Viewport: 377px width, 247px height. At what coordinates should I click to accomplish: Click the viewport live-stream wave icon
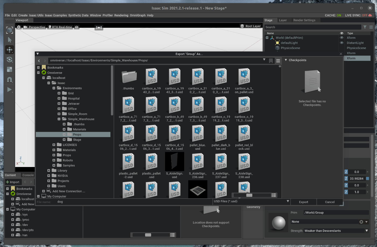point(99,27)
